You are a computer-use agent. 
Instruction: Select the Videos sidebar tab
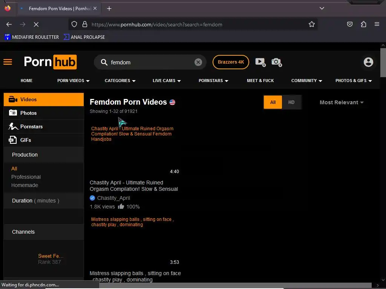44,99
